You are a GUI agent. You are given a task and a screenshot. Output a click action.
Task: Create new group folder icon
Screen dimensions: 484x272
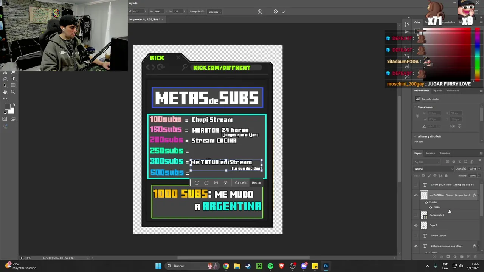(x=462, y=257)
